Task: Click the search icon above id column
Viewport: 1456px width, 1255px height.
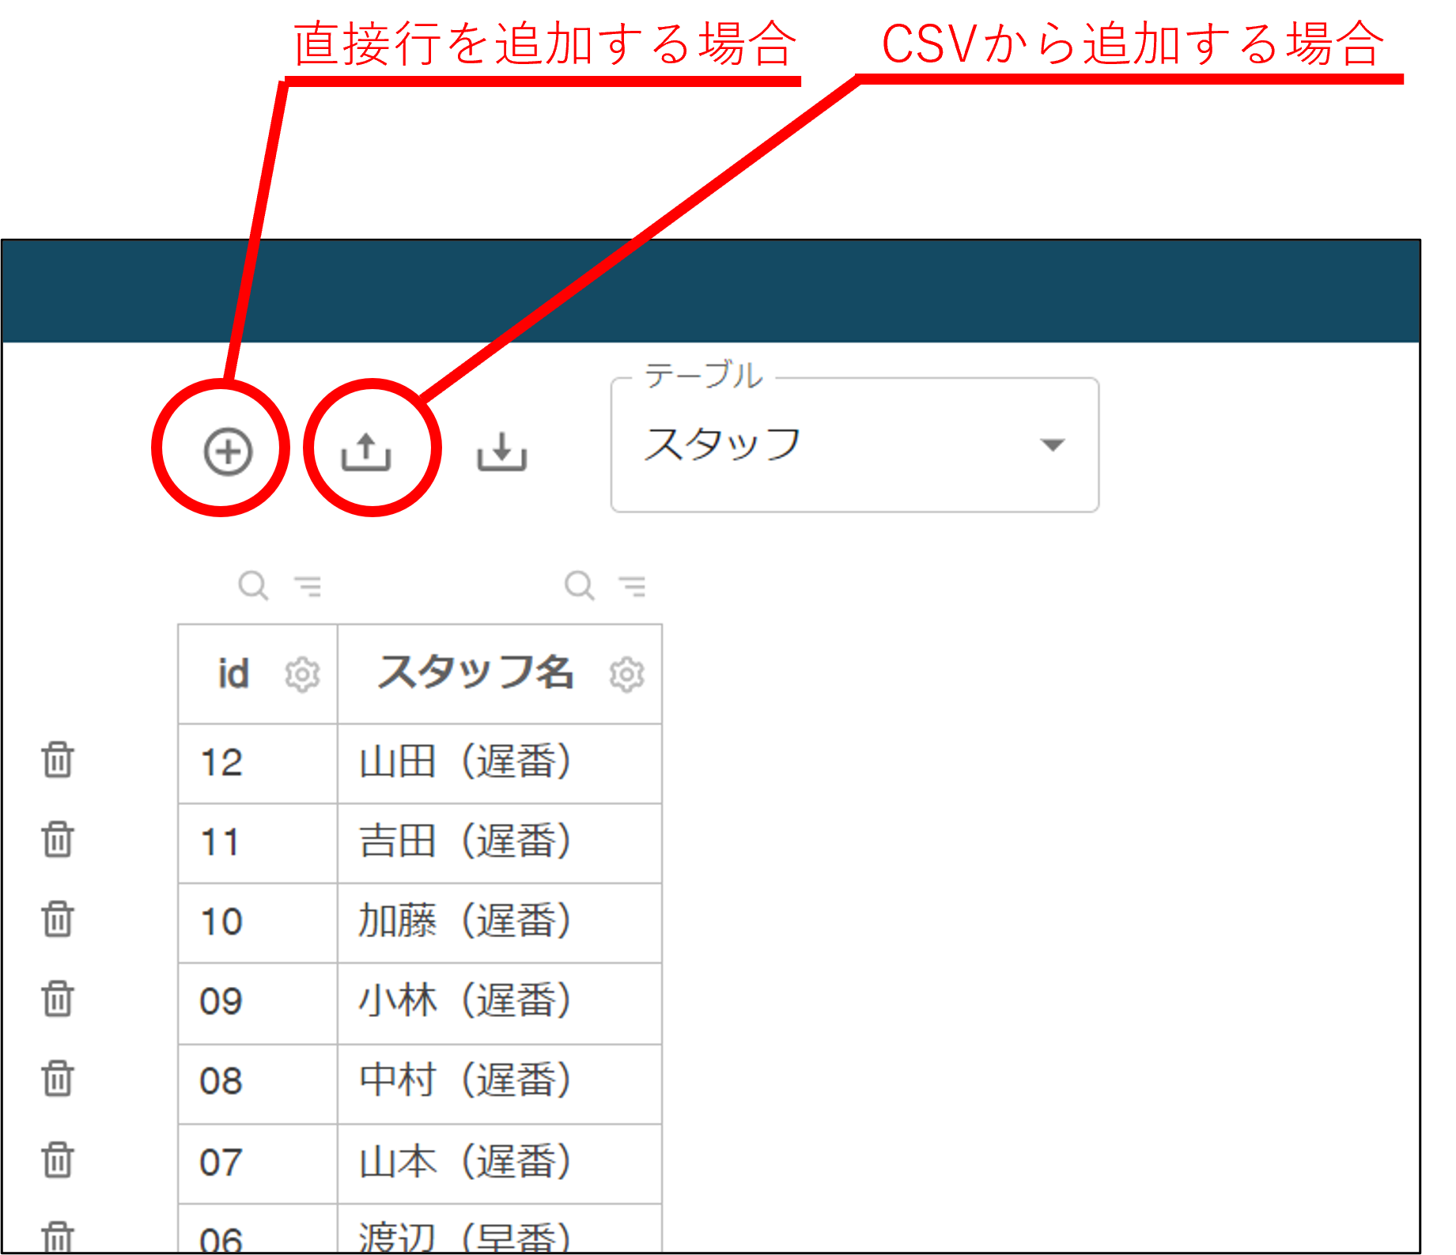Action: coord(254,586)
